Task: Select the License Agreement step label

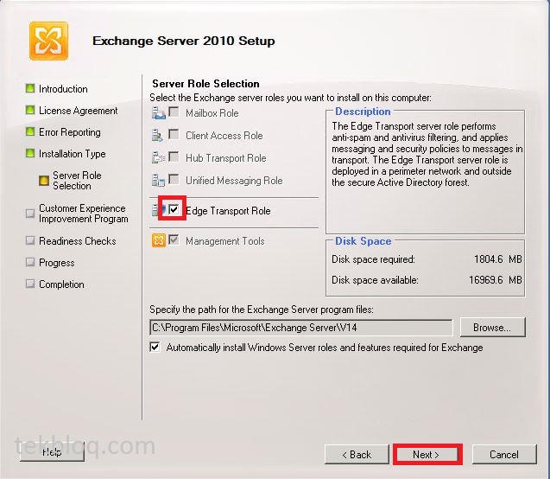Action: pyautogui.click(x=79, y=111)
